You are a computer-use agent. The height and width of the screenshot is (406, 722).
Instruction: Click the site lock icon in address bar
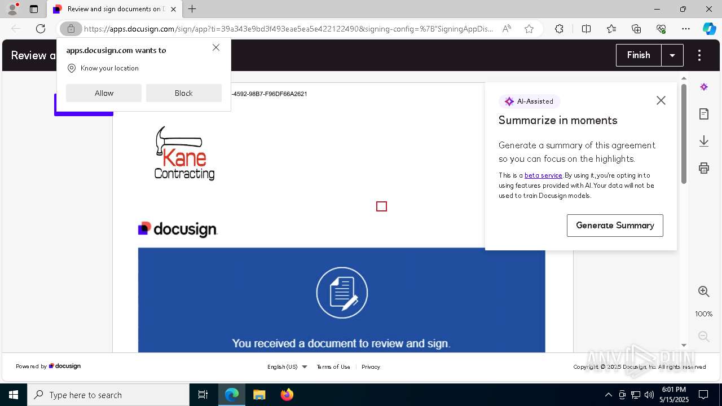point(71,29)
